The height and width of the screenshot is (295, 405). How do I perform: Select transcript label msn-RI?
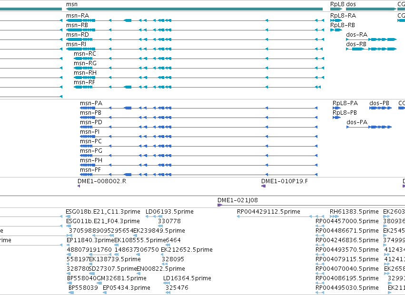pyautogui.click(x=76, y=44)
